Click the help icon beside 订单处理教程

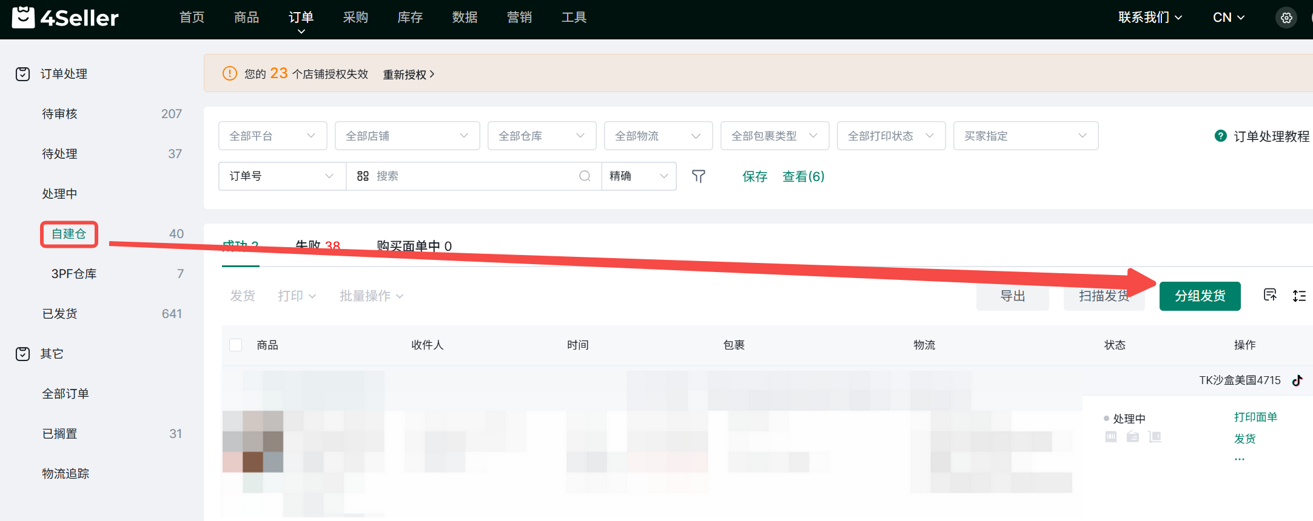tap(1220, 136)
